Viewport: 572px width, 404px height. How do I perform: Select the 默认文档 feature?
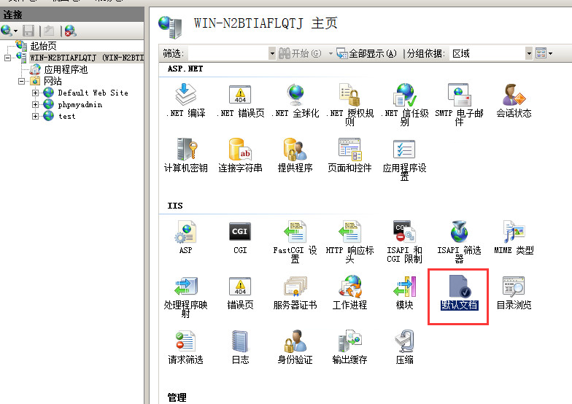pyautogui.click(x=460, y=292)
